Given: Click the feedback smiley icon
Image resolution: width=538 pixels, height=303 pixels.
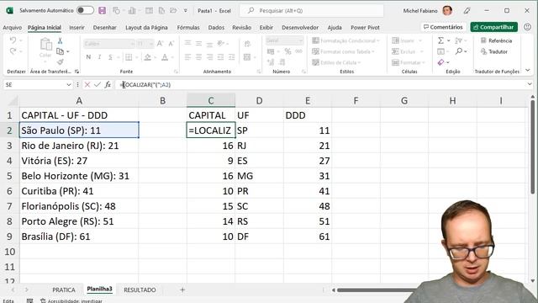Looking at the screenshot, I should 528,27.
